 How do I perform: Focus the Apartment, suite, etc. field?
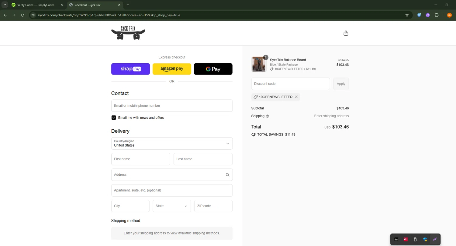(x=172, y=190)
